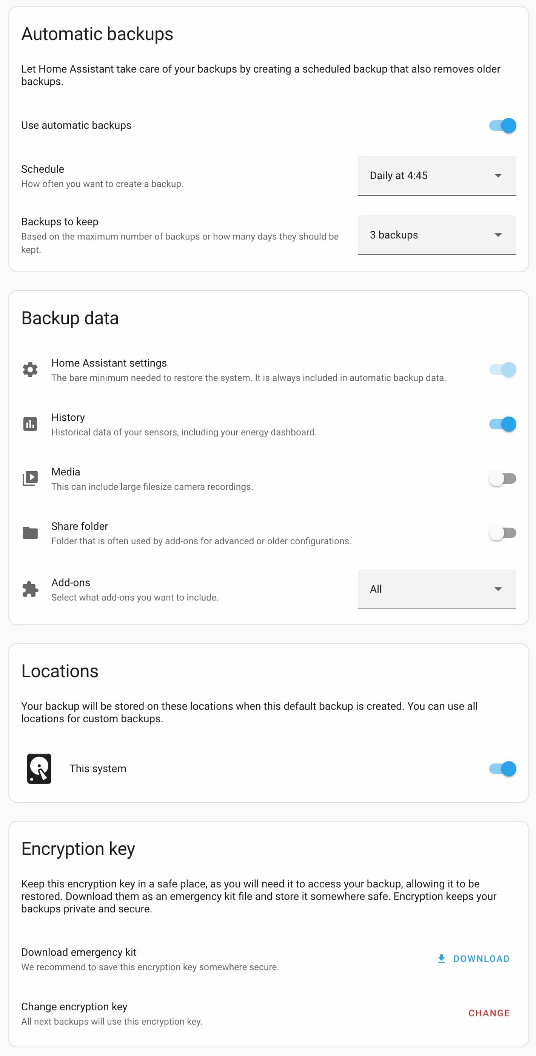
Task: Click the This system hard disk icon
Action: pos(39,768)
